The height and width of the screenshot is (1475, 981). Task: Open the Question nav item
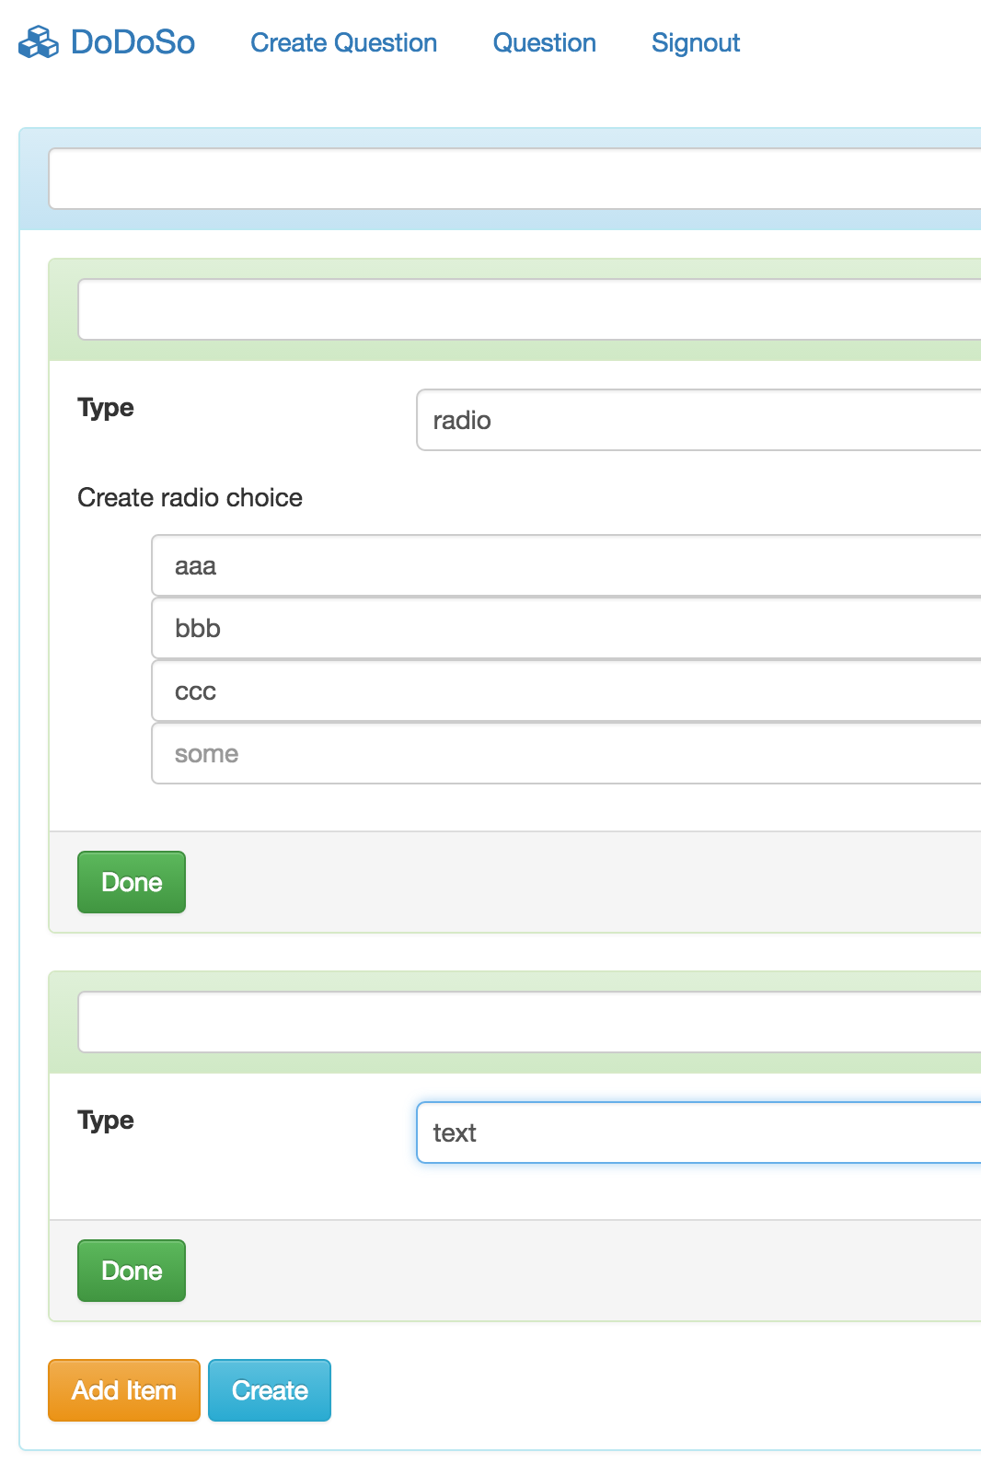(x=545, y=43)
